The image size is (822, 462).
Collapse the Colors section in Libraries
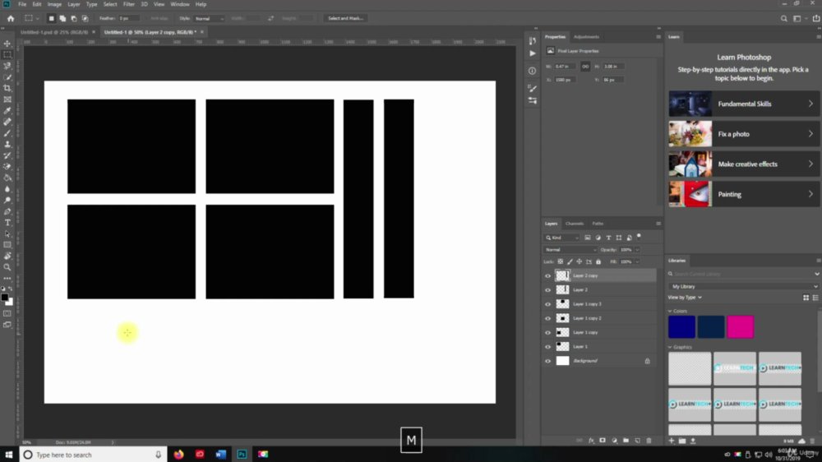[670, 311]
